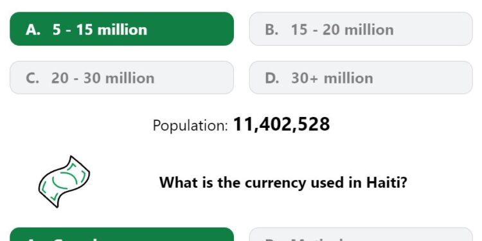Select option D. 30+ million
This screenshot has height=241, width=482.
click(361, 78)
